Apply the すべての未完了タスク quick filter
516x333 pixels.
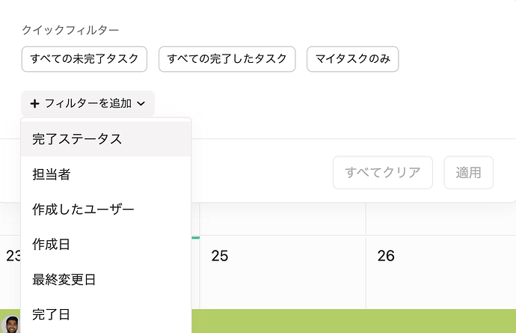click(85, 59)
